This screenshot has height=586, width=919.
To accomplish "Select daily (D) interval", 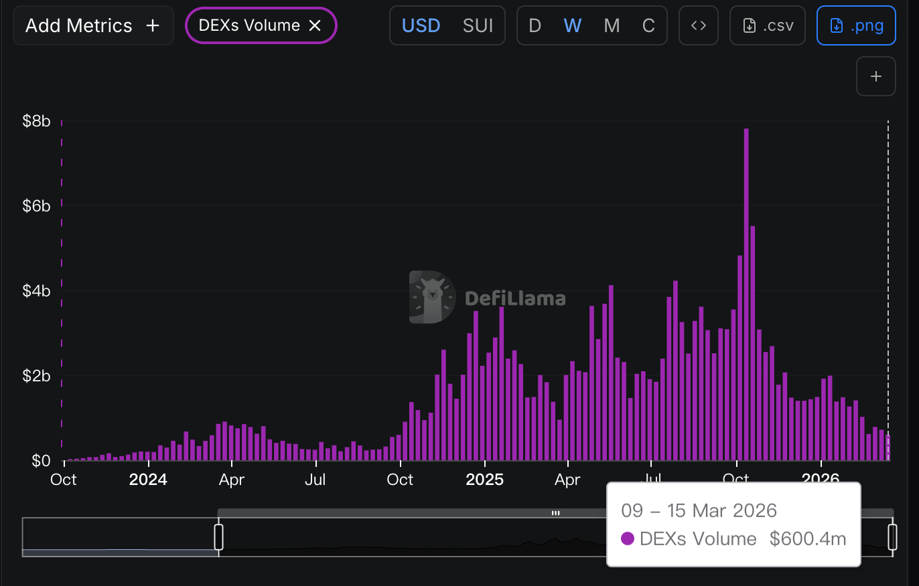I will pos(535,25).
